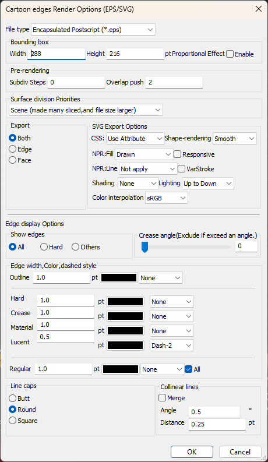This screenshot has width=268, height=462.
Task: Tick the Responsive checkbox
Action: 177,154
